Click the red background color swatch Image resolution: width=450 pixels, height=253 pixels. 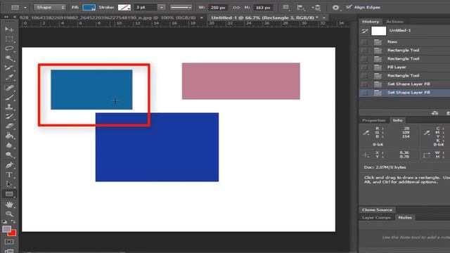pyautogui.click(x=13, y=233)
